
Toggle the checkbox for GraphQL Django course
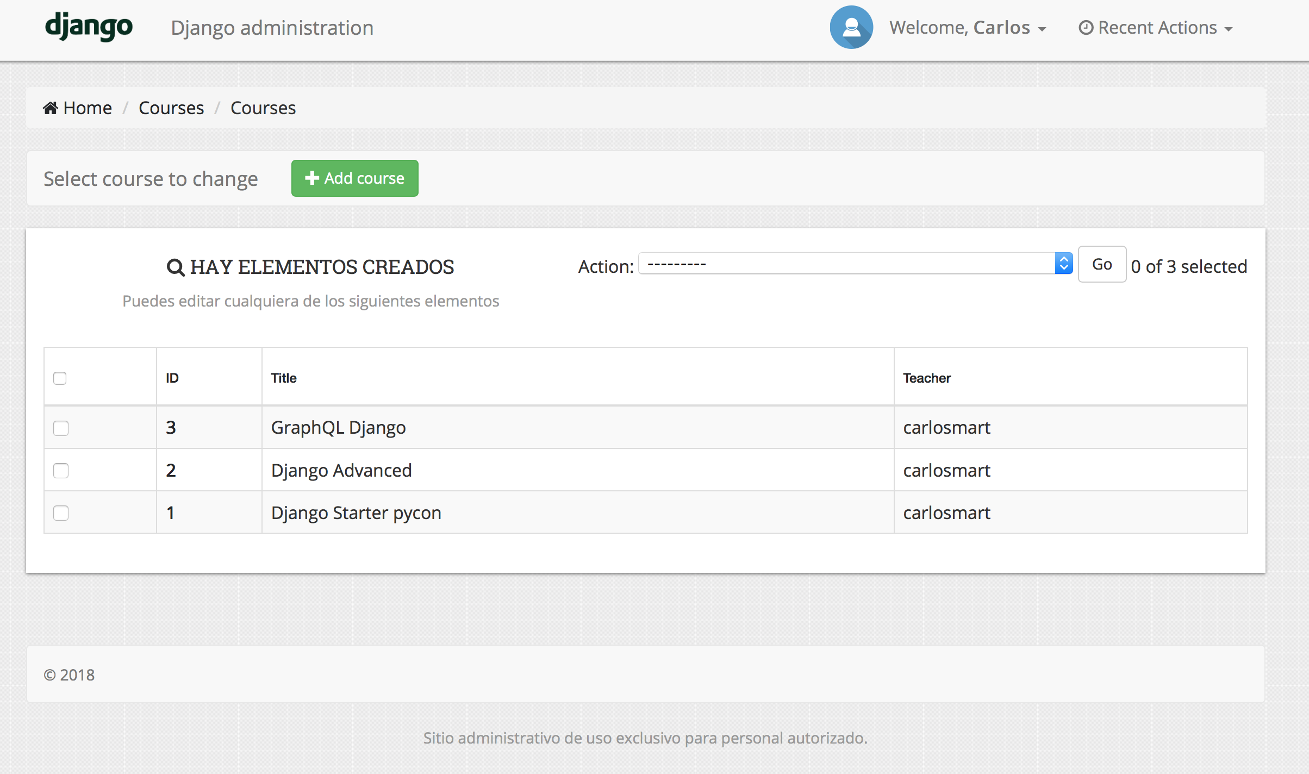click(x=61, y=427)
